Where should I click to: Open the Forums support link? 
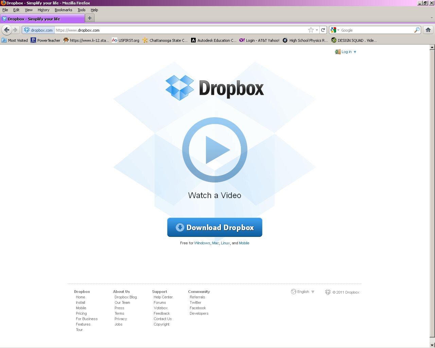click(160, 302)
